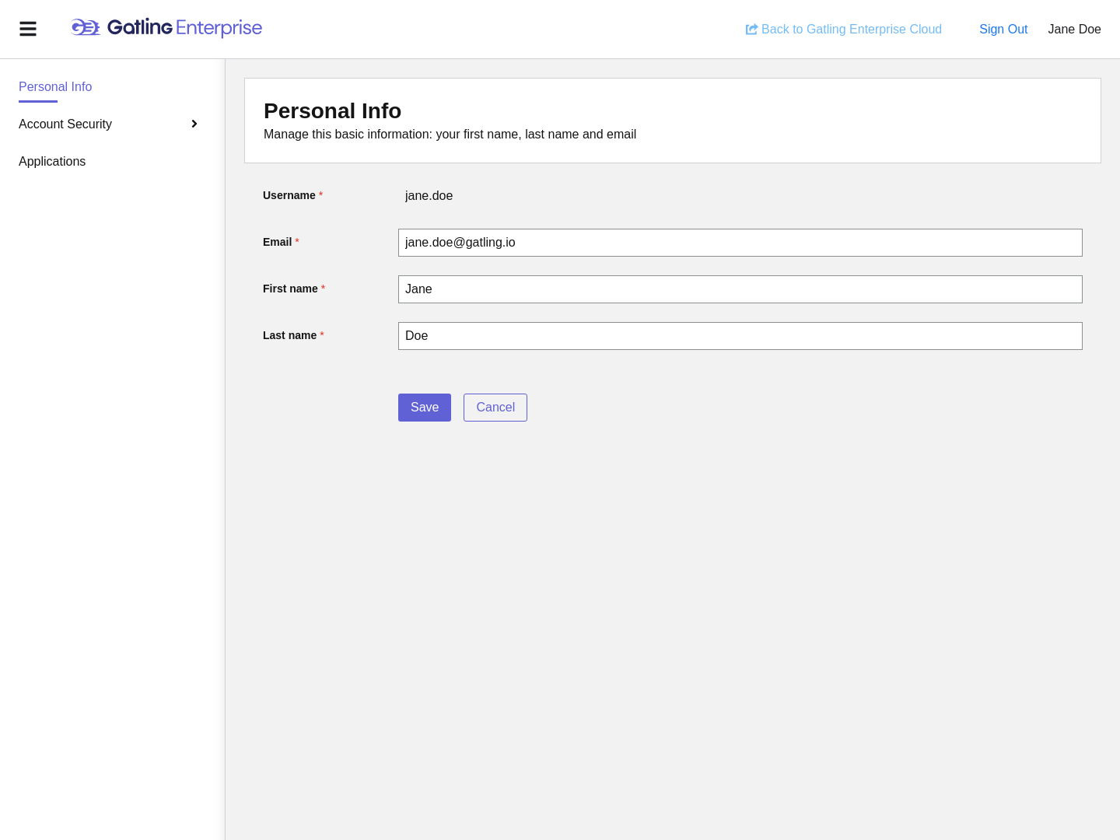Viewport: 1120px width, 840px height.
Task: Click the Gatling logo emblem
Action: (x=86, y=28)
